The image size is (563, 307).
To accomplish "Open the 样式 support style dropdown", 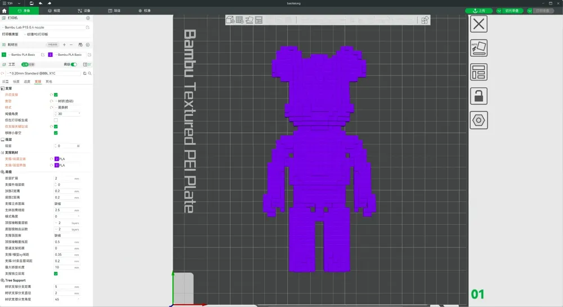I will tap(68, 108).
